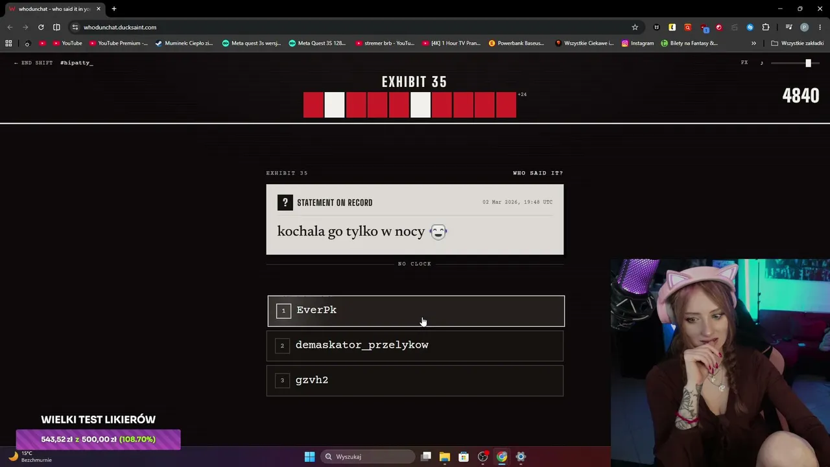Click the EXHIBIT 35 heading
This screenshot has height=467, width=830.
[414, 82]
